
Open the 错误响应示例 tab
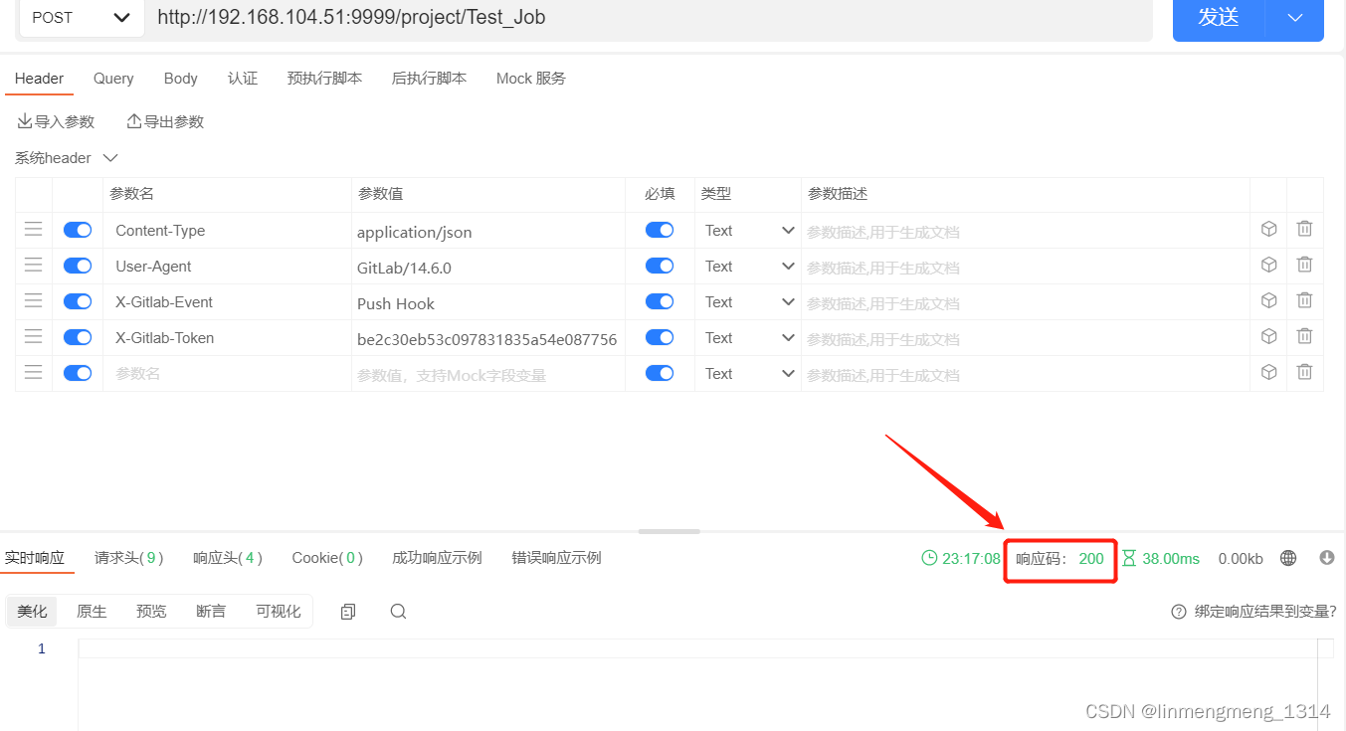(556, 558)
